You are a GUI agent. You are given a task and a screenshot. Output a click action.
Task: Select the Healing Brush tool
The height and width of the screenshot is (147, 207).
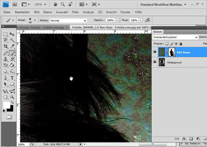click(x=5, y=53)
